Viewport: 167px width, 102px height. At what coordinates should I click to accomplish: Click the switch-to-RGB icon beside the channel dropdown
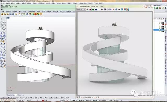click(x=87, y=9)
